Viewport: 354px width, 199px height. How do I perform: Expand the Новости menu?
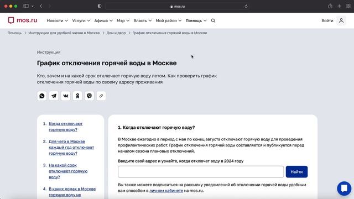(x=58, y=20)
